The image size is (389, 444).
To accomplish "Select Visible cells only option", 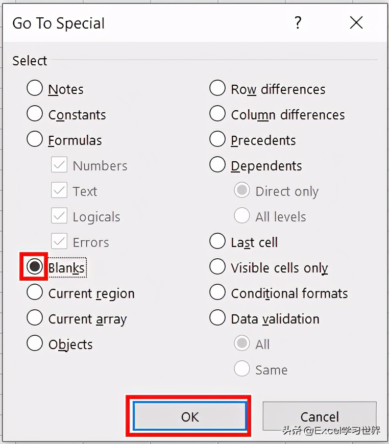I will pyautogui.click(x=217, y=267).
